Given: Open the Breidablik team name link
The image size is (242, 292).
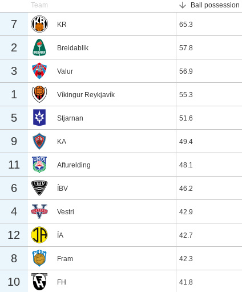Looking at the screenshot, I should coord(72,48).
